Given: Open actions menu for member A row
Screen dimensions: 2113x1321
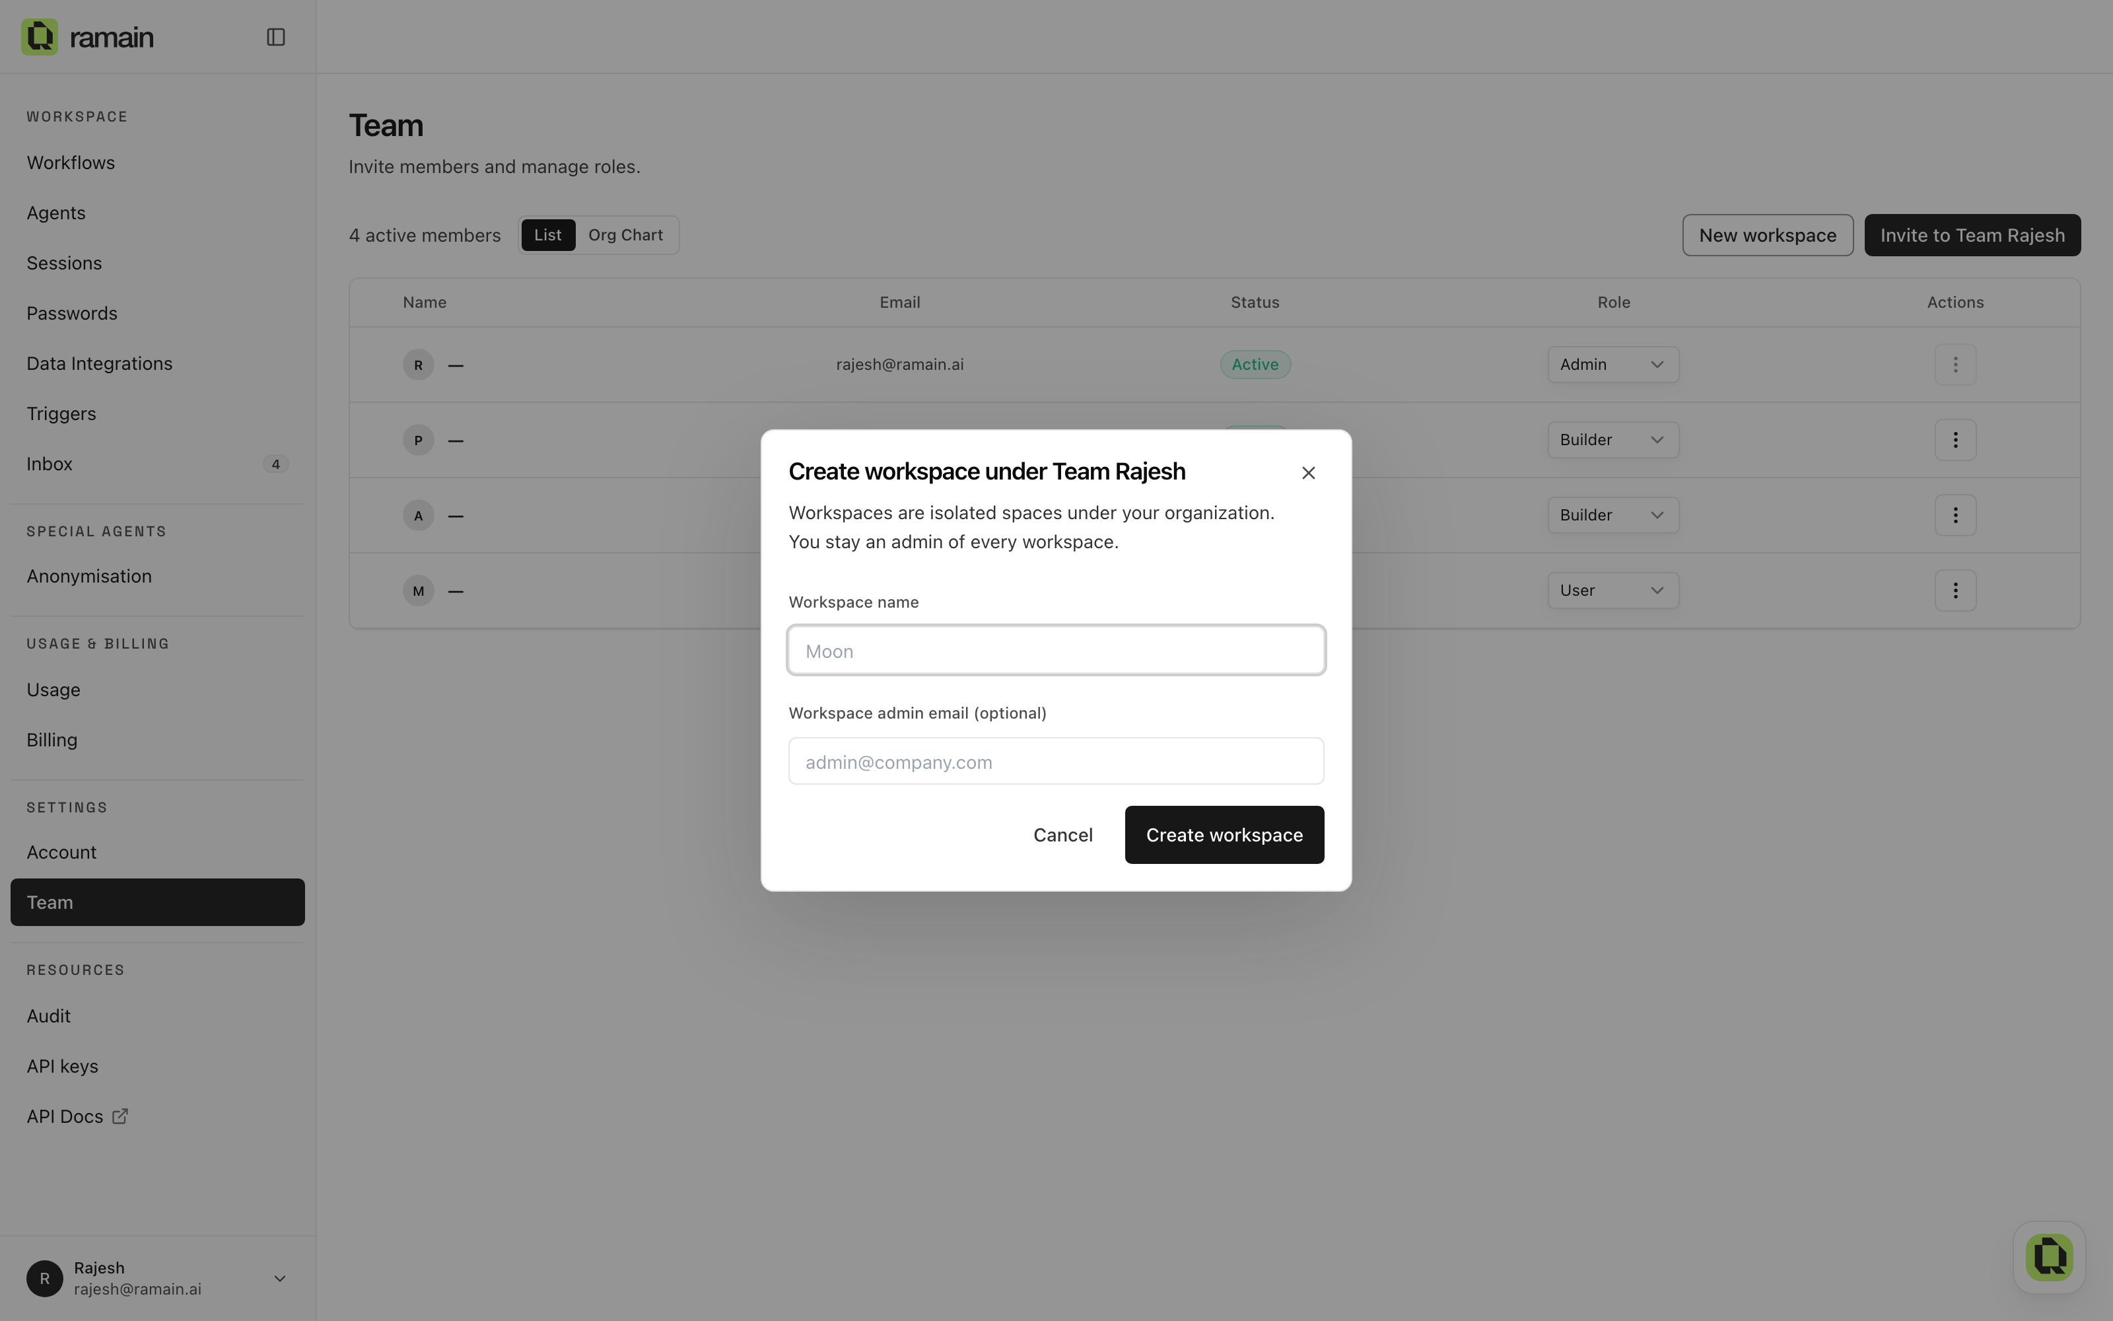Looking at the screenshot, I should tap(1955, 515).
